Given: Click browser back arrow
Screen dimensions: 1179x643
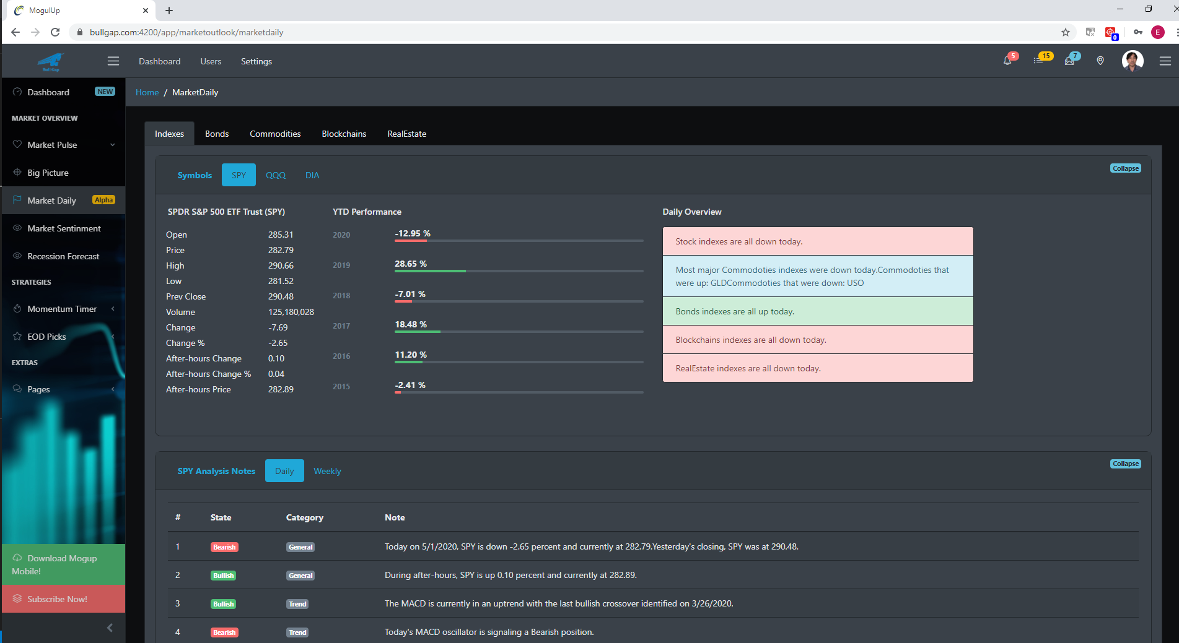Looking at the screenshot, I should click(x=15, y=32).
